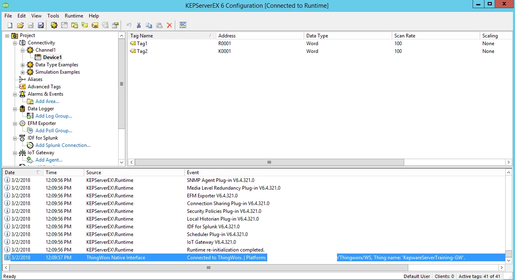Viewport: 515px width, 280px height.
Task: Sort event log by Source column
Action: pyautogui.click(x=134, y=173)
